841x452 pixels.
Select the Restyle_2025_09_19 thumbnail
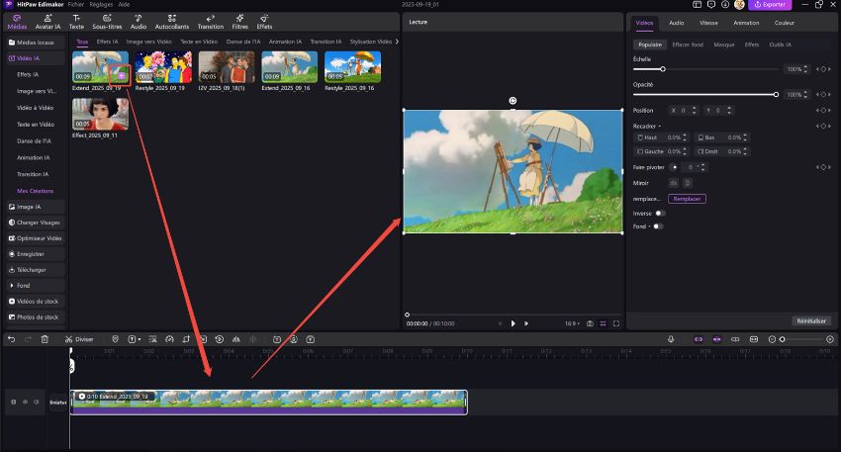click(163, 67)
